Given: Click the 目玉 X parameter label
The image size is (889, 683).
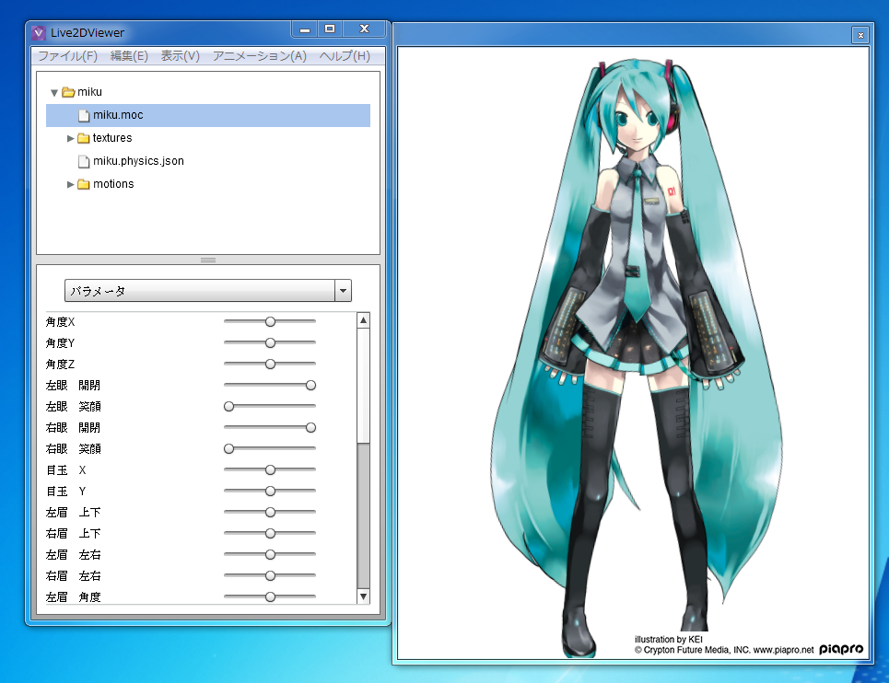Looking at the screenshot, I should click(65, 470).
